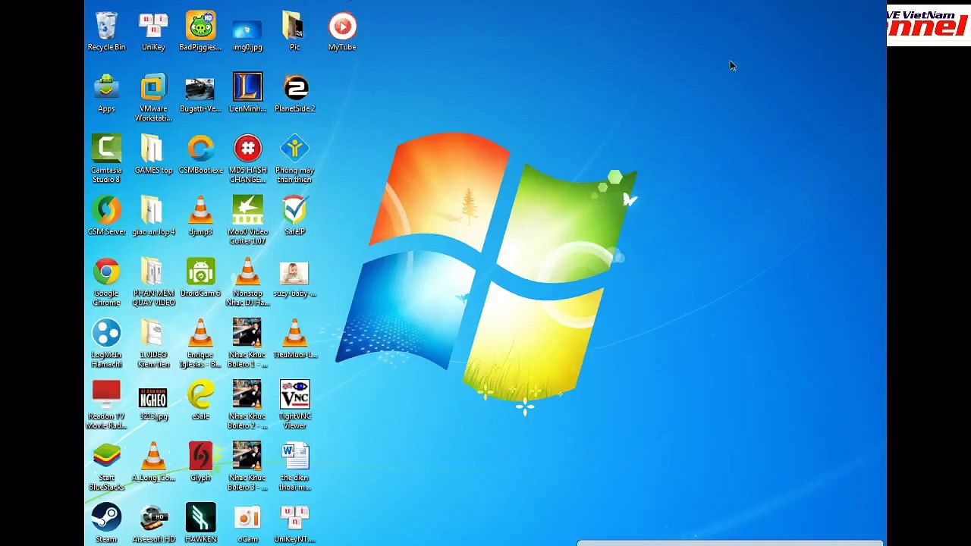Open the eSale shortcut
This screenshot has height=546, width=971.
[x=200, y=400]
